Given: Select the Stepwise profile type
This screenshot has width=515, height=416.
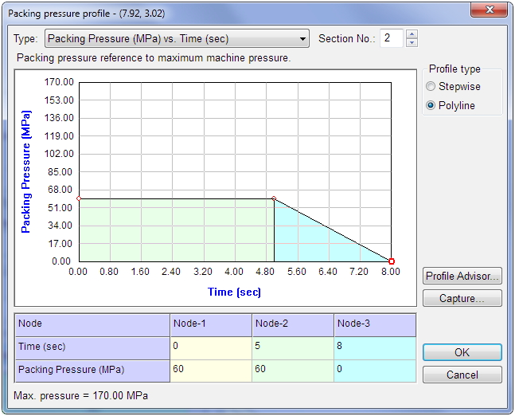Looking at the screenshot, I should (454, 87).
